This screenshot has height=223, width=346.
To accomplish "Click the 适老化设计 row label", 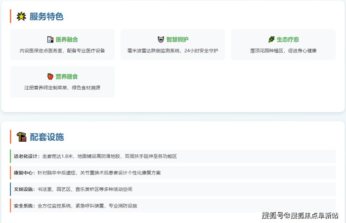I will pos(27,156).
